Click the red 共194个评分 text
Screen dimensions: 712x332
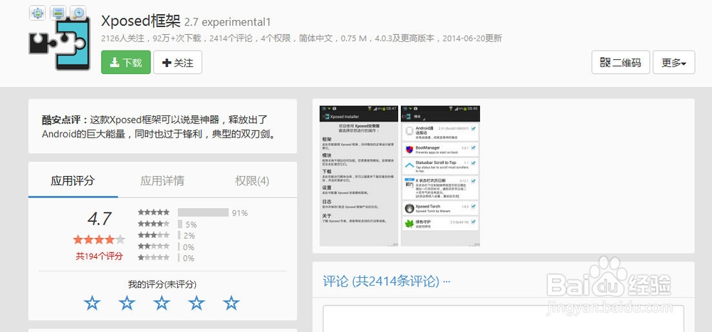point(100,256)
